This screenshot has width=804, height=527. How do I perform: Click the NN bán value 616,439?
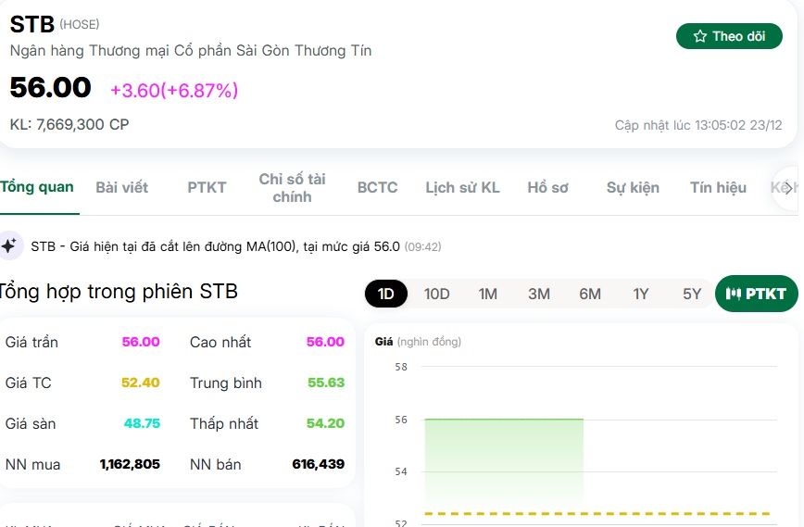[x=319, y=464]
